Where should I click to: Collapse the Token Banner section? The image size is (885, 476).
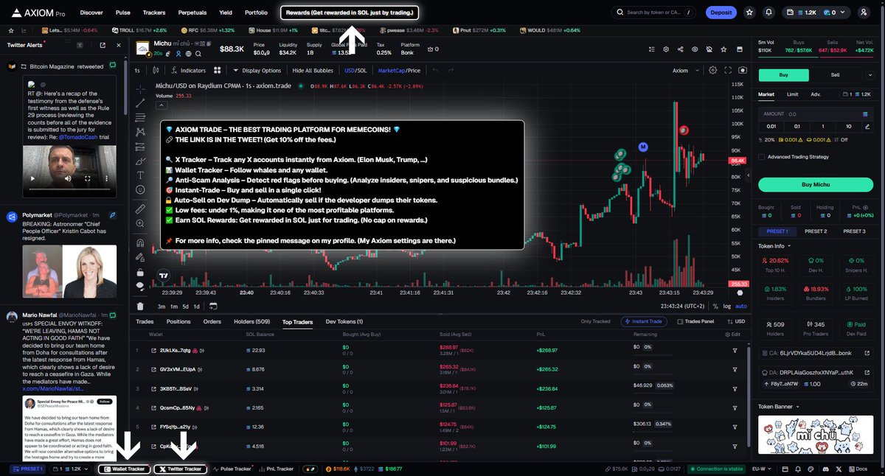(777, 406)
